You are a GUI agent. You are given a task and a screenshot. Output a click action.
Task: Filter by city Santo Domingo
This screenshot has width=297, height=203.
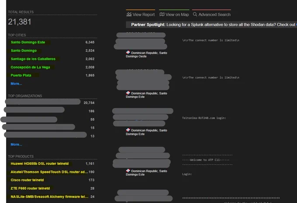[x=24, y=50]
